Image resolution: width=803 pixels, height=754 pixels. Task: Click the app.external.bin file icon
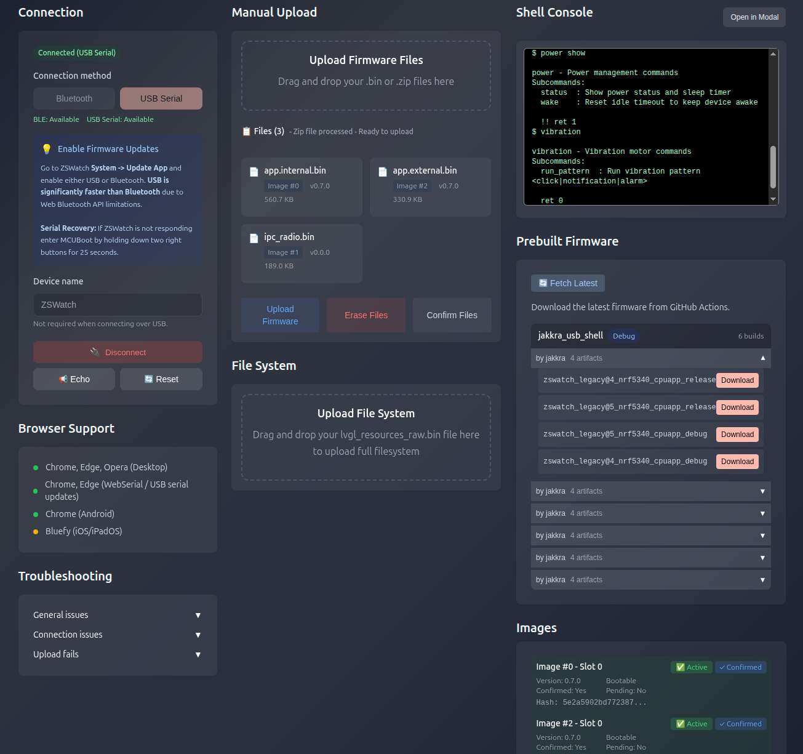[382, 172]
